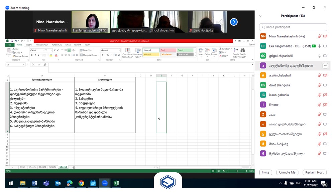Click the Name Box showing E5

[15, 64]
